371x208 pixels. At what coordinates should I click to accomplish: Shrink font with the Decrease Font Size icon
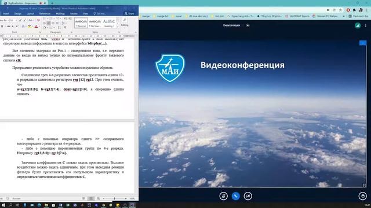(x=24, y=20)
